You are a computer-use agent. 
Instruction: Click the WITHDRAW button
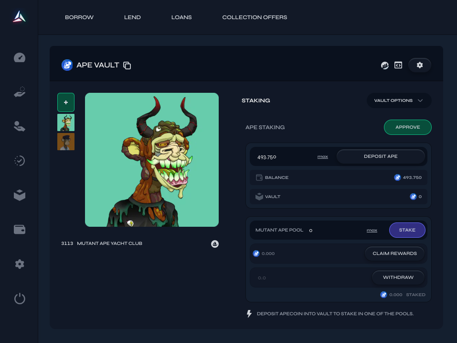[398, 277]
